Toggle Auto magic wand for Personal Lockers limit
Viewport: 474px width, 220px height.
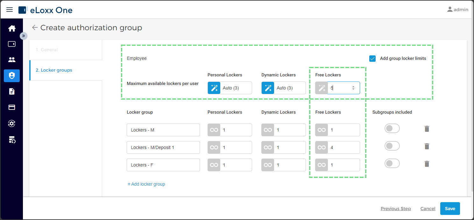[214, 88]
